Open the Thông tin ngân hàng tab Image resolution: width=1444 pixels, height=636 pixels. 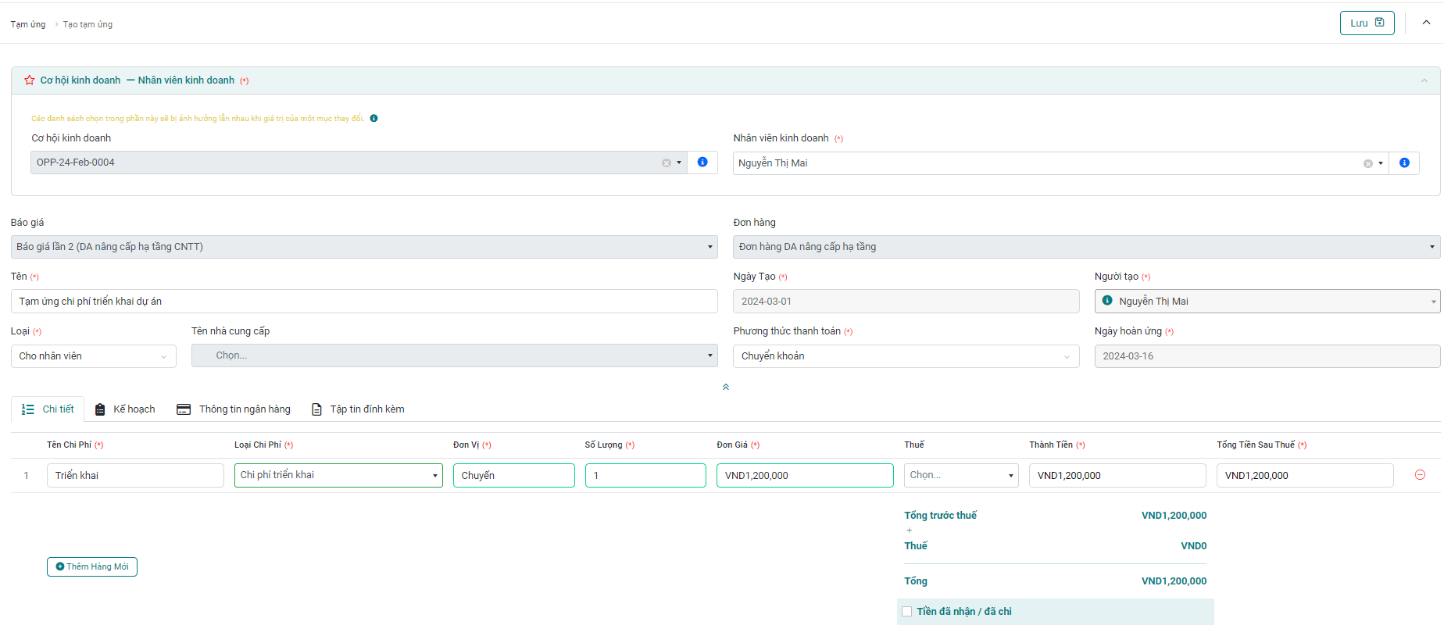(x=234, y=409)
